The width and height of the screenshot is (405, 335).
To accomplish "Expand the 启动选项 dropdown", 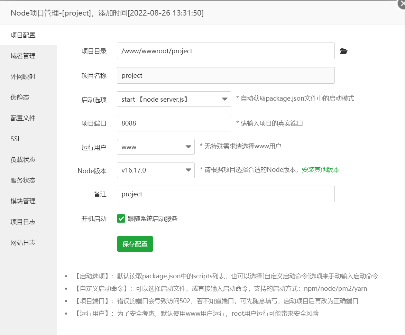I will pos(174,99).
